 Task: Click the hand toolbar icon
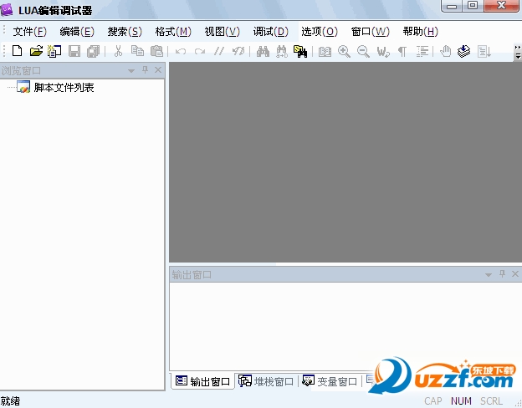445,51
